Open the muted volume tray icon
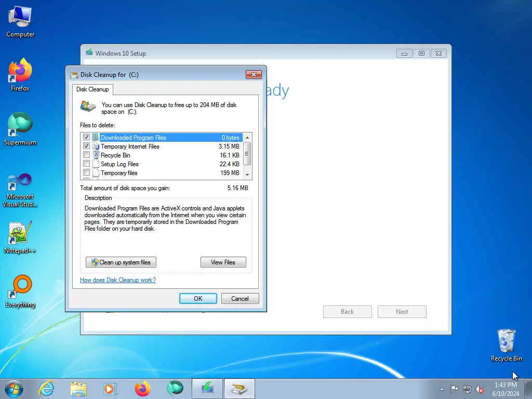532x399 pixels. point(480,390)
